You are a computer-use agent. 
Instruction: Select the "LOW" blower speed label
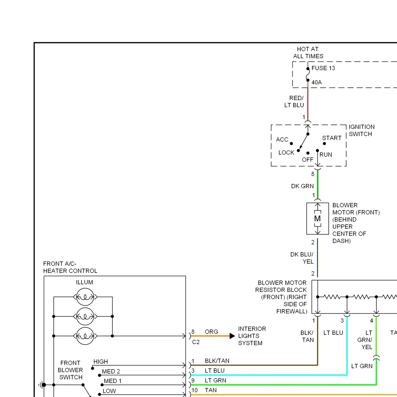[109, 391]
